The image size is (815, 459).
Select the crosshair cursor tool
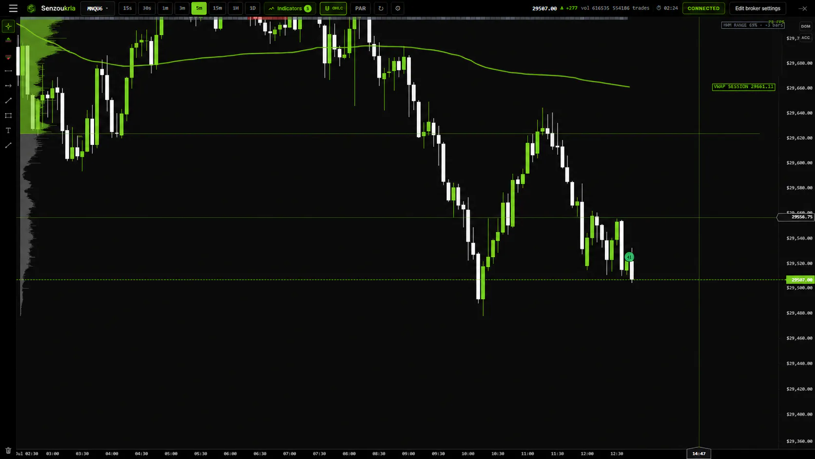click(8, 26)
